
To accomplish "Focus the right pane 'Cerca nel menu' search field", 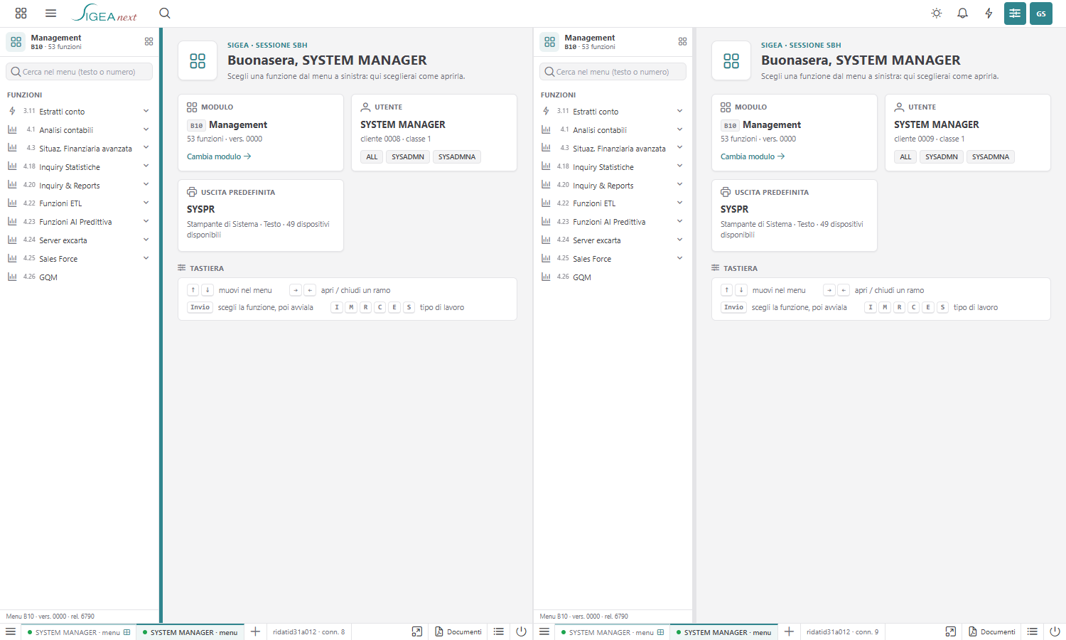I will [613, 72].
